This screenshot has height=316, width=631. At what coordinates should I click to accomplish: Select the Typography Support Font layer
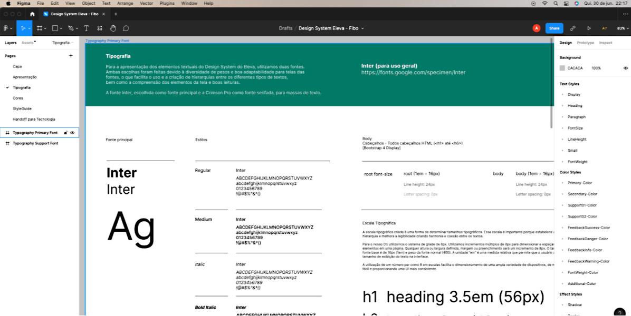[x=35, y=143]
